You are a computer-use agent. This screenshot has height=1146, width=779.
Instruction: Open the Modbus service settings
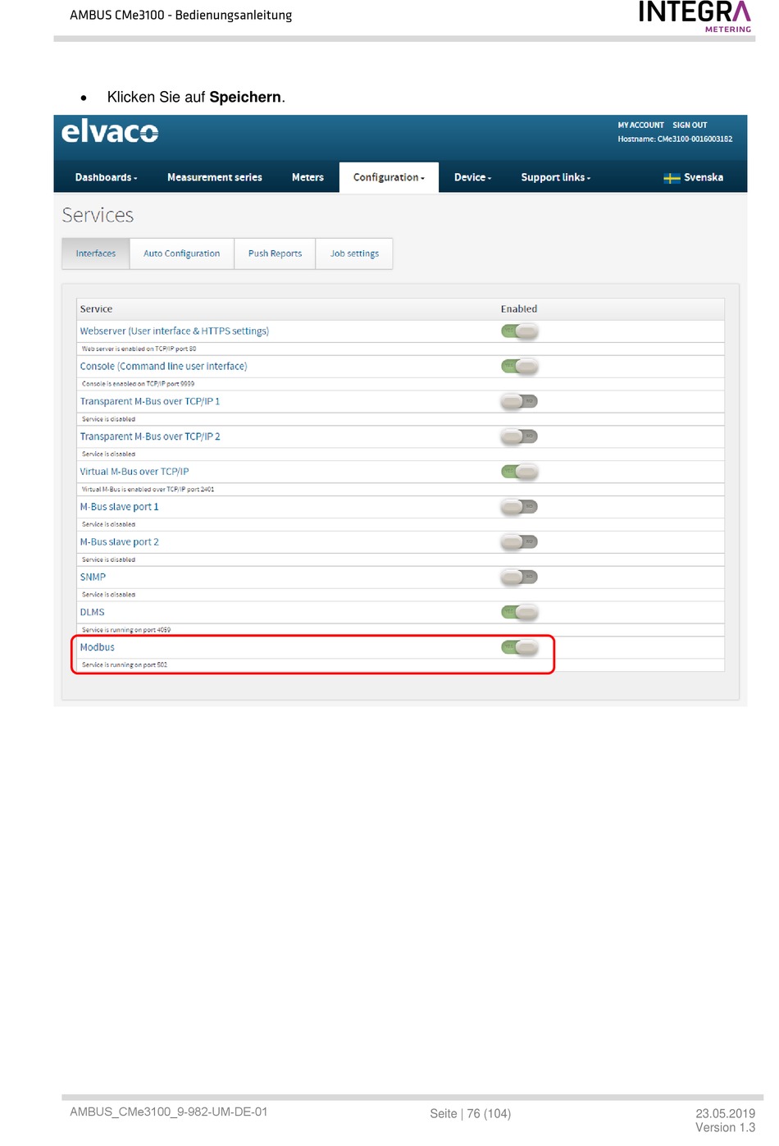(97, 647)
